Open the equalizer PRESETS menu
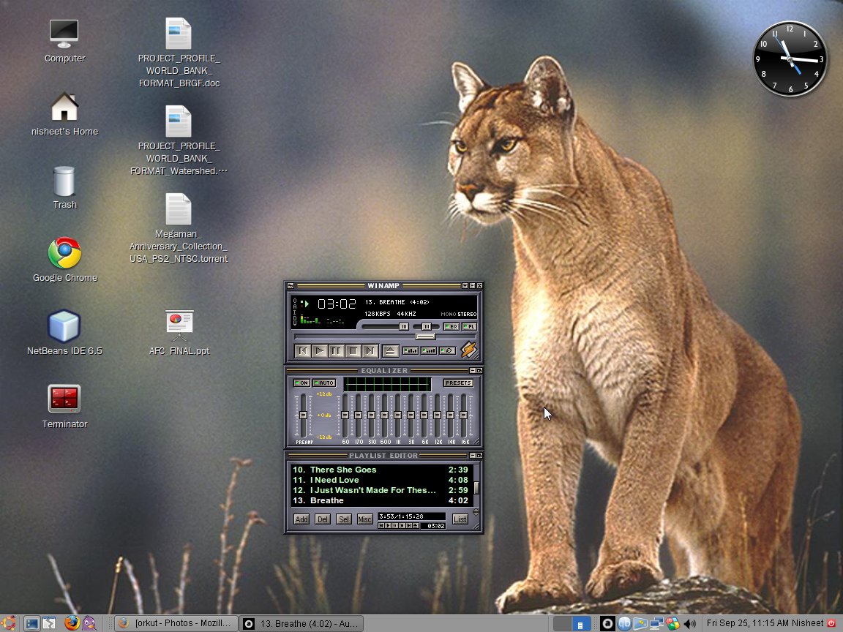 coord(458,383)
